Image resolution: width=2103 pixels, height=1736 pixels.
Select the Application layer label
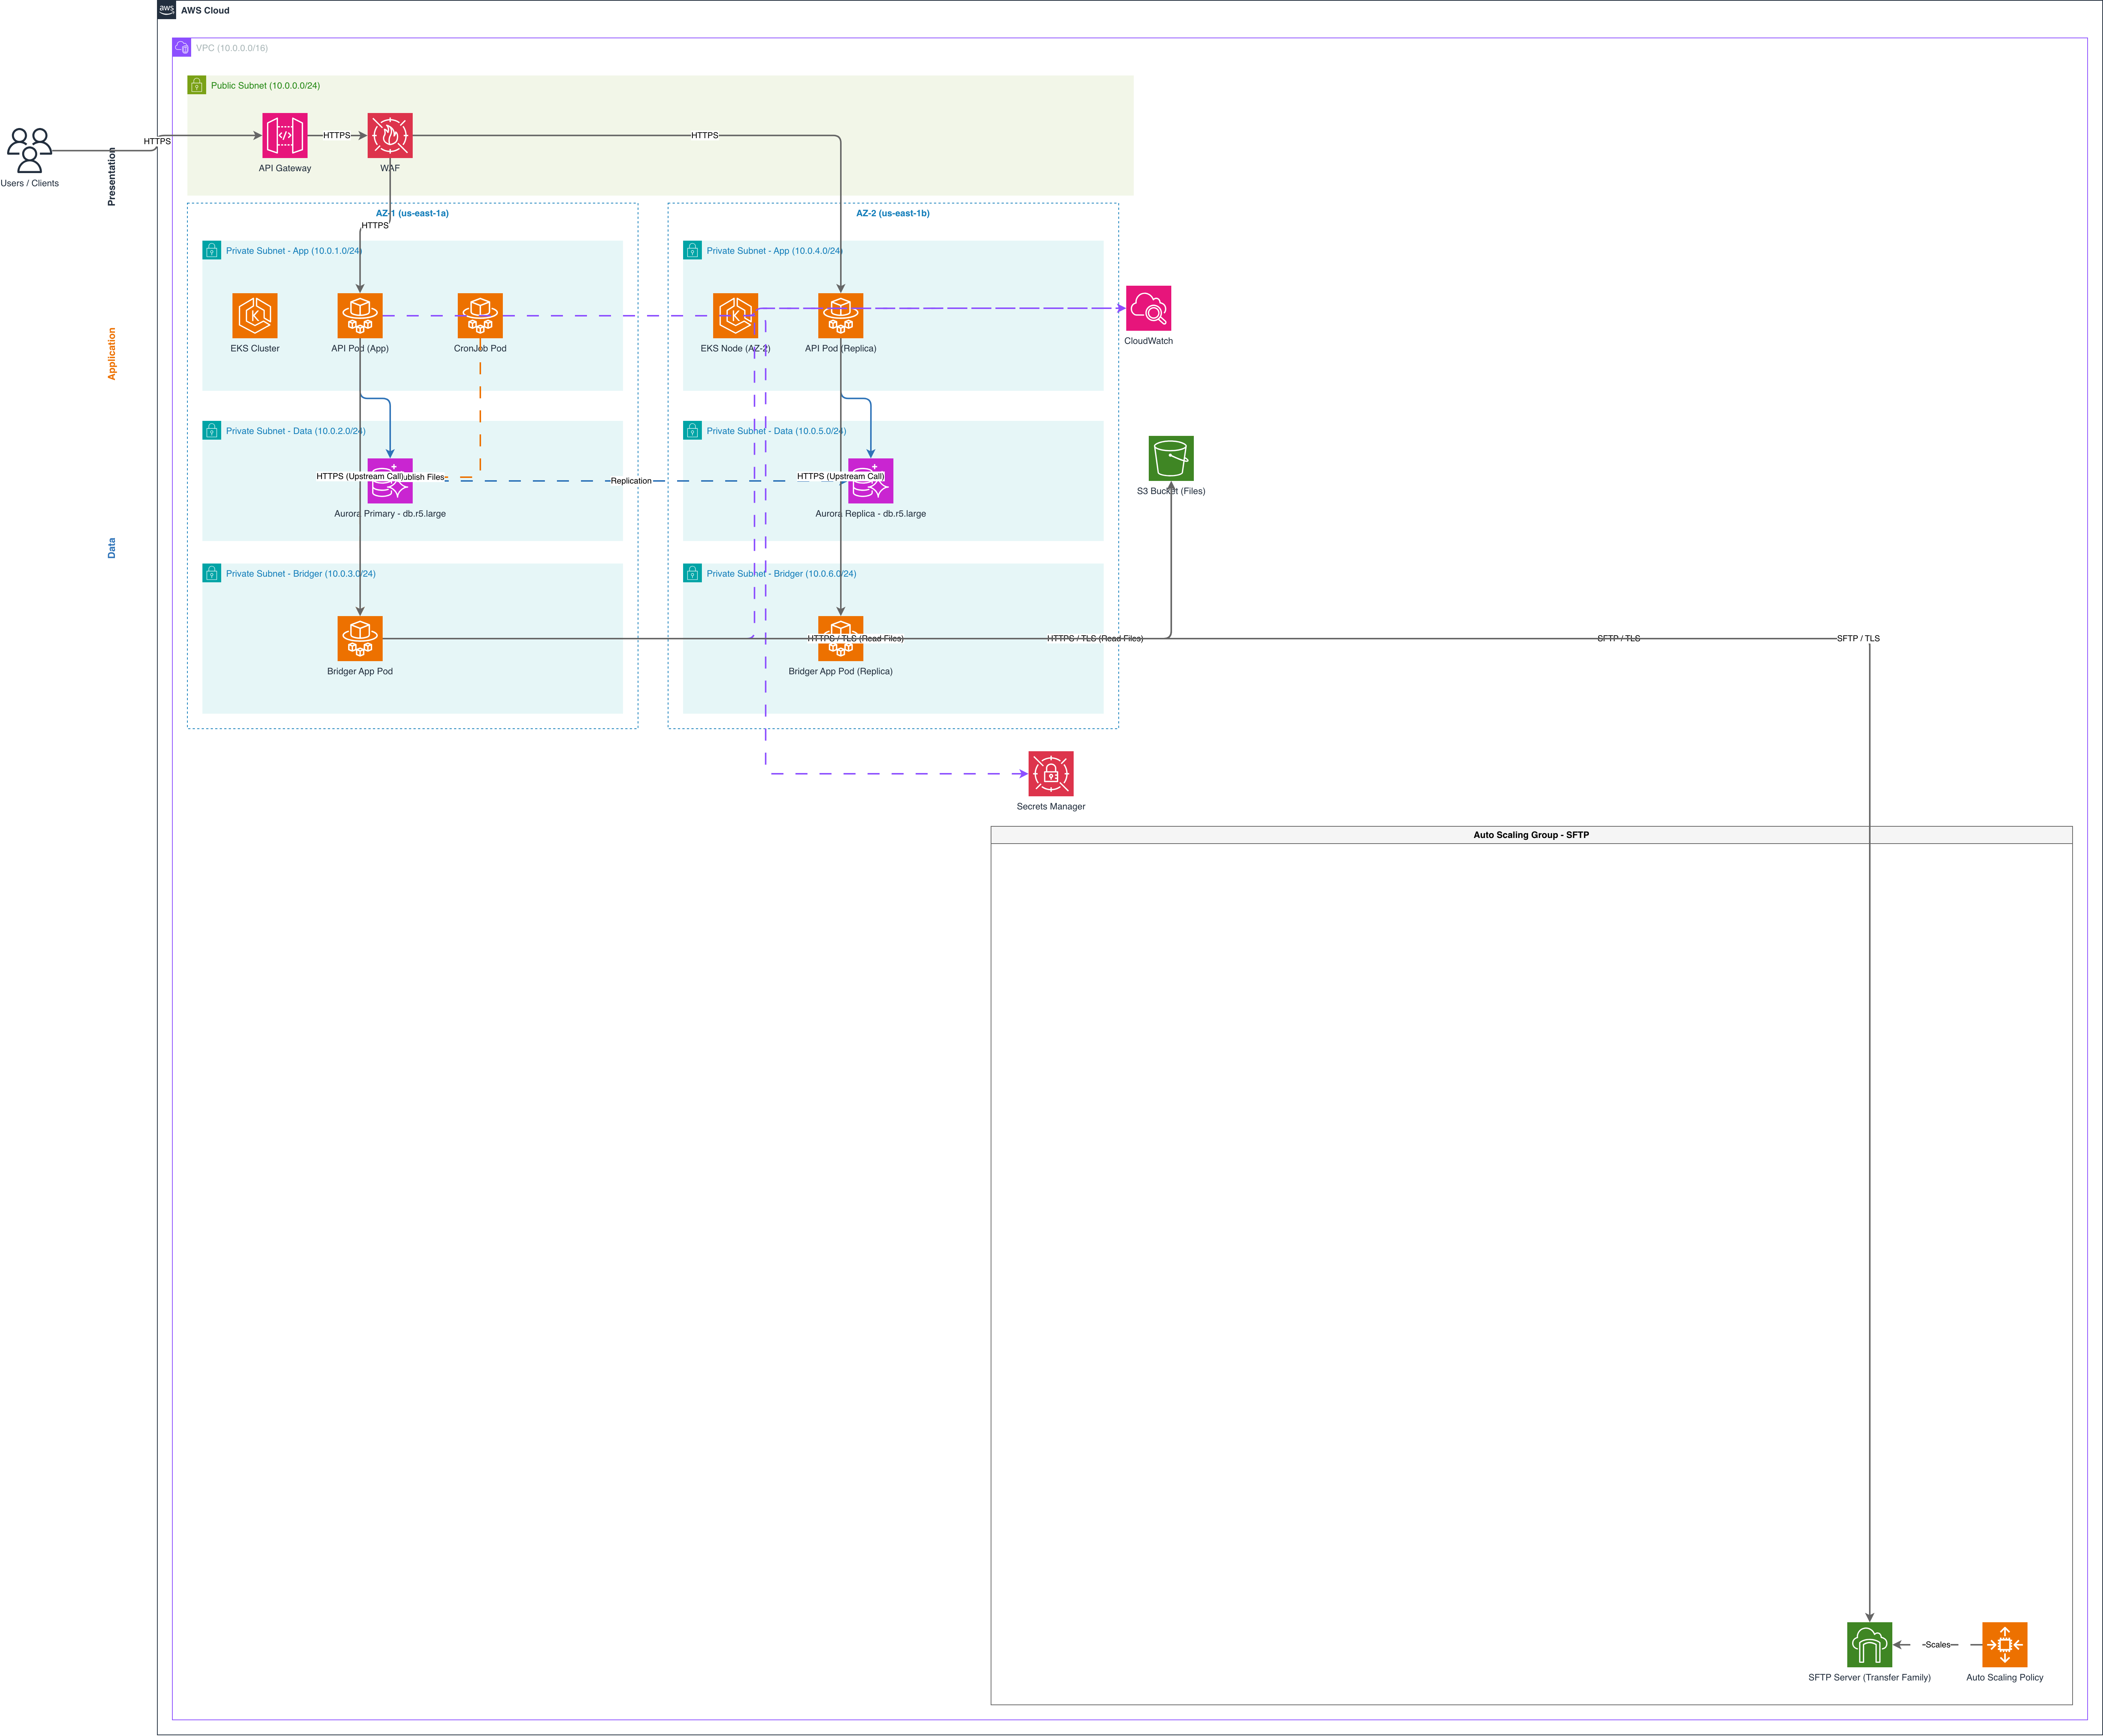[111, 354]
